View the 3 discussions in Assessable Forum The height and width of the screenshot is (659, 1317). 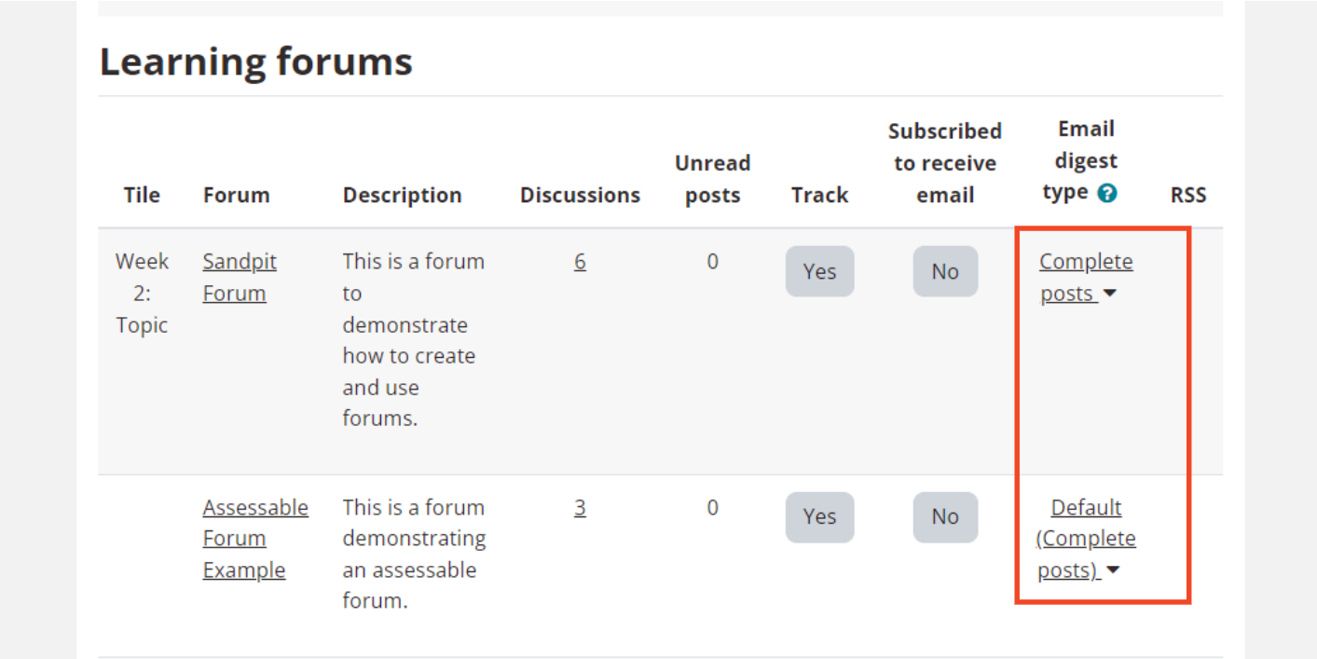(580, 508)
